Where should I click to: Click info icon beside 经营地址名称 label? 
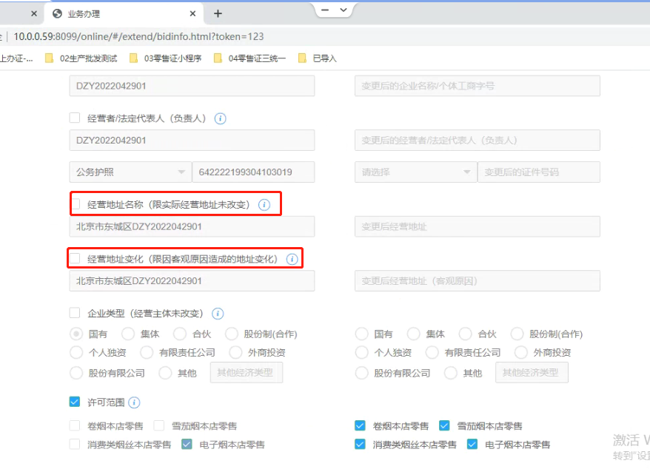click(264, 205)
